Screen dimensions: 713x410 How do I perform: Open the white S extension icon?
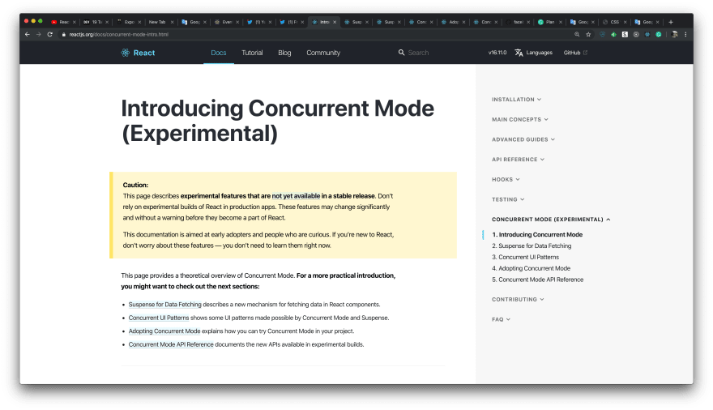click(625, 35)
